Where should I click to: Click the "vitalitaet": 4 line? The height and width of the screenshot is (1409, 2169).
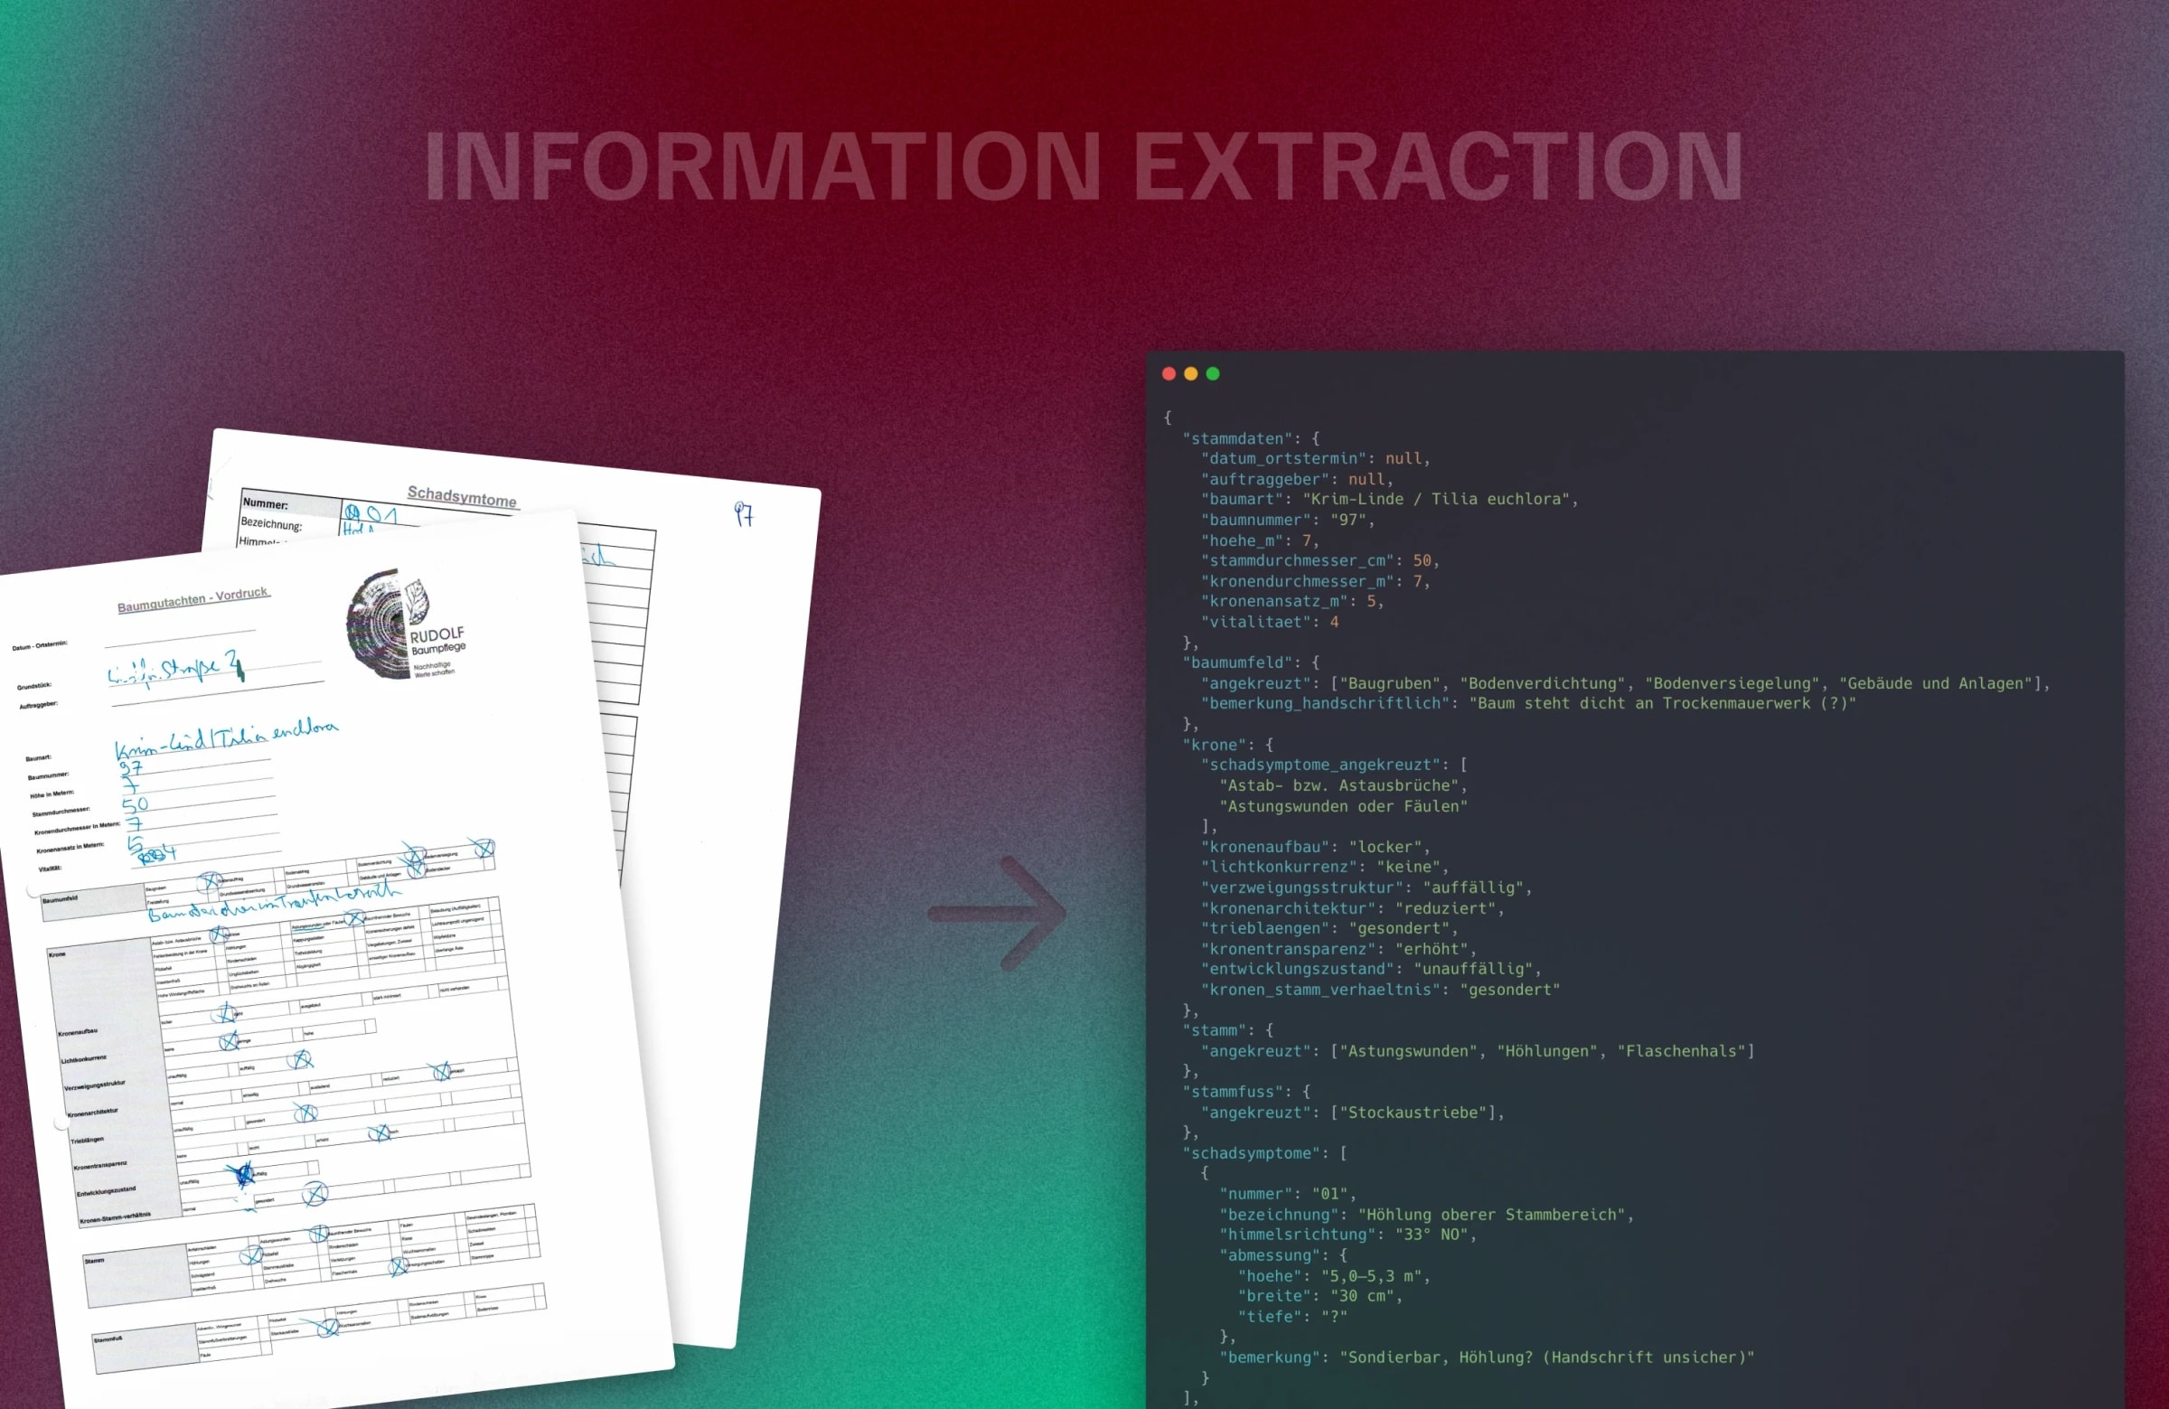(1270, 622)
